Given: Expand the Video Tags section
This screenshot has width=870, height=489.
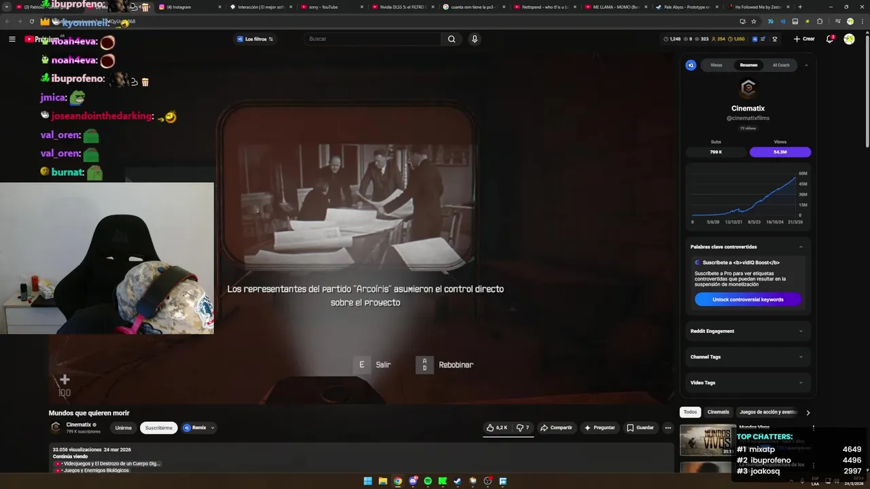Looking at the screenshot, I should click(748, 382).
